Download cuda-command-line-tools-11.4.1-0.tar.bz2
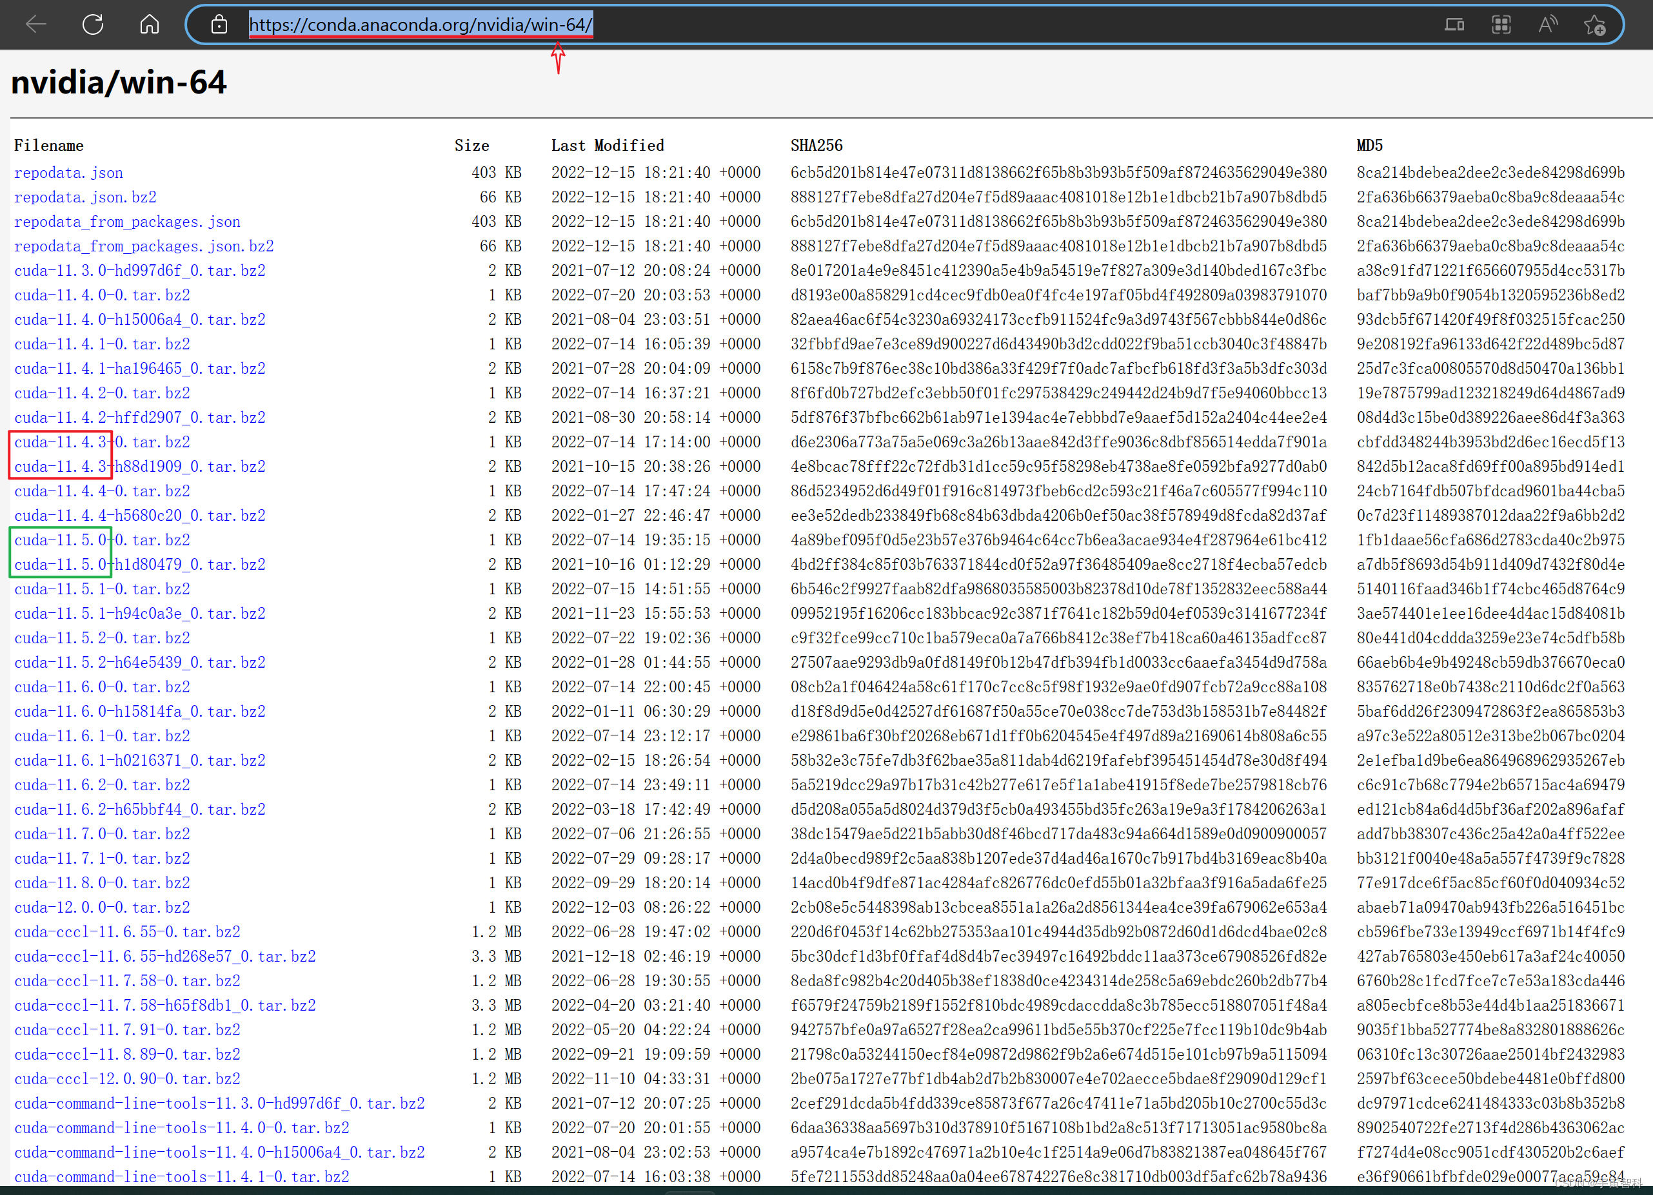The image size is (1653, 1195). (183, 1177)
